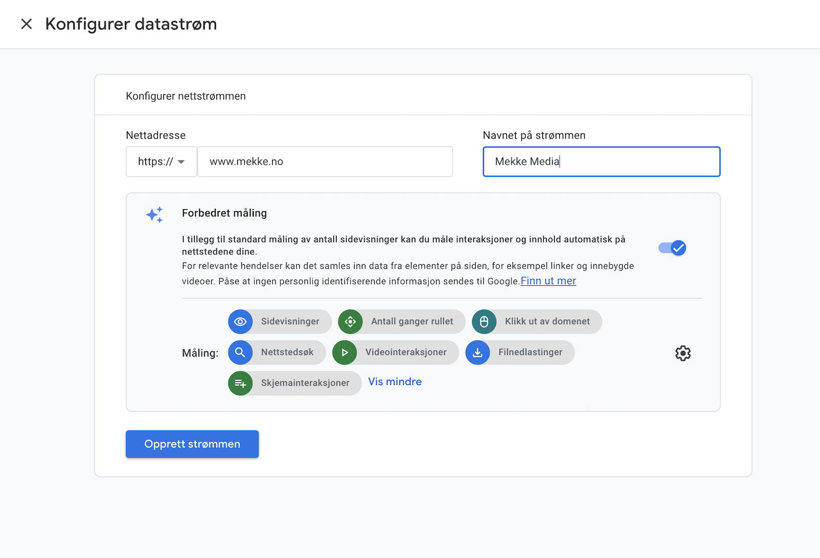The image size is (820, 558).
Task: Select the Filnedlastinger chip label
Action: [x=530, y=352]
